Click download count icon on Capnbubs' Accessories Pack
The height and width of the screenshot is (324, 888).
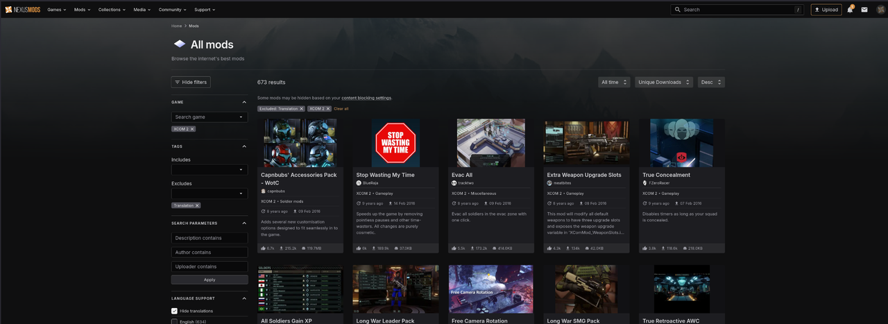pyautogui.click(x=281, y=248)
